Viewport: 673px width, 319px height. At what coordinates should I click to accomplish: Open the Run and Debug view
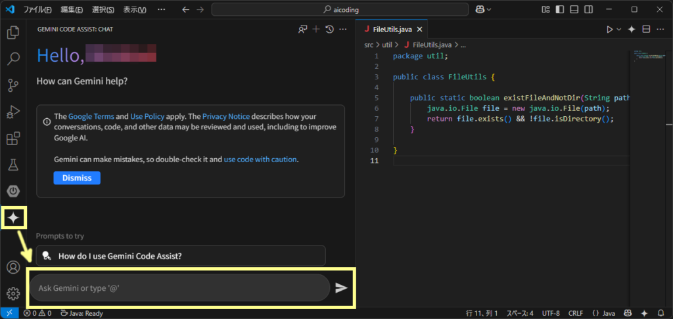pyautogui.click(x=13, y=112)
